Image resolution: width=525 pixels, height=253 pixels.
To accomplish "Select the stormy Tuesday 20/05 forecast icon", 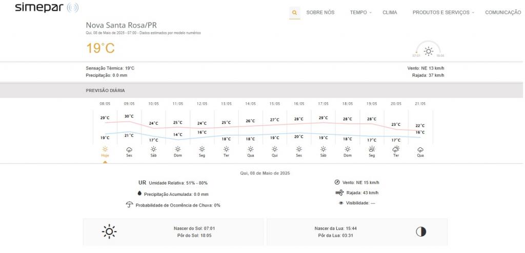I will (x=396, y=149).
